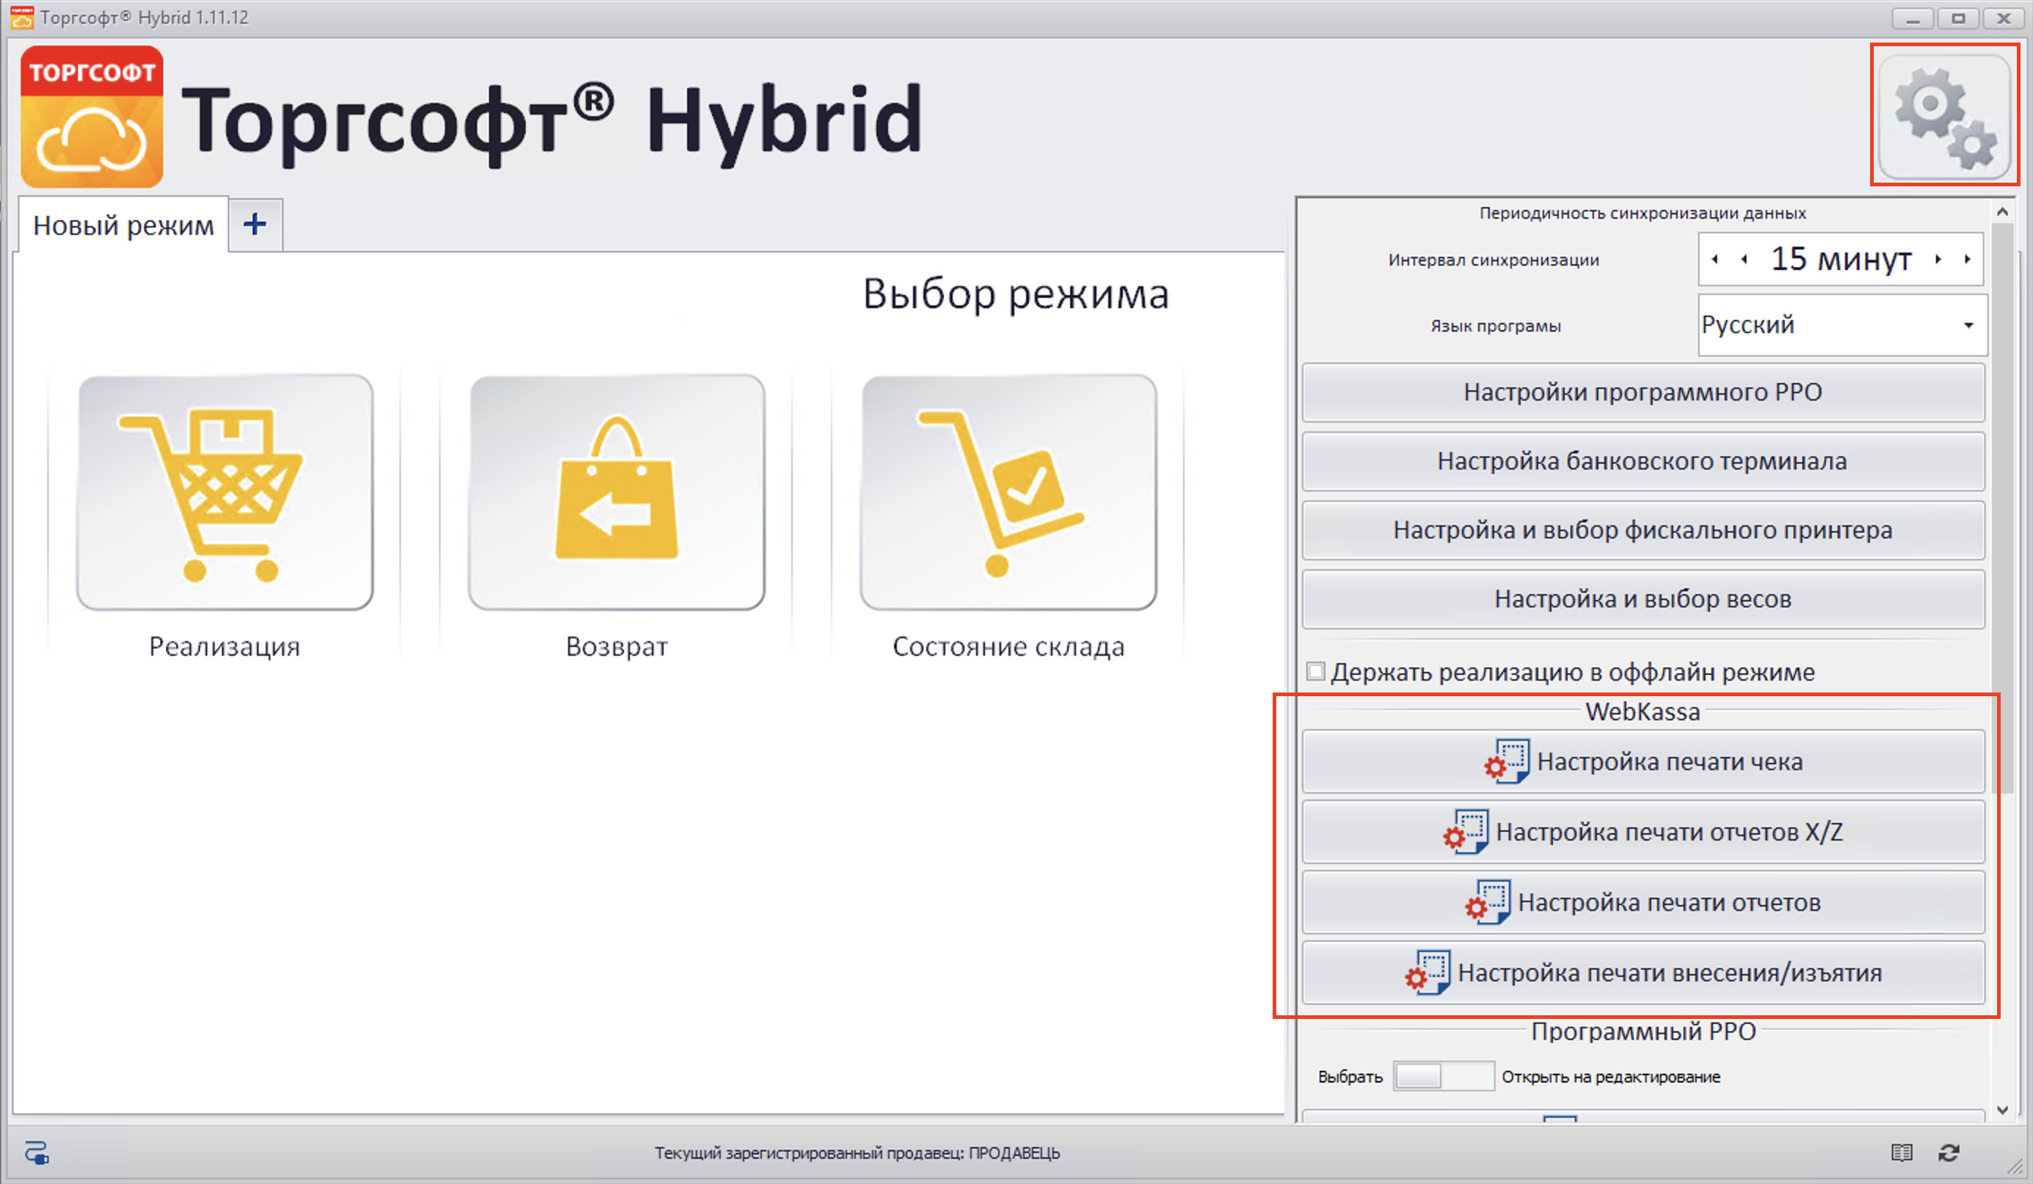Click the WebKassa section header
Screen dimensions: 2033x1184
click(x=1643, y=712)
